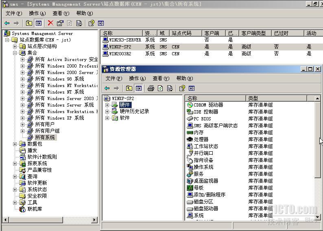Select the 联机库 tree item

coord(35,209)
